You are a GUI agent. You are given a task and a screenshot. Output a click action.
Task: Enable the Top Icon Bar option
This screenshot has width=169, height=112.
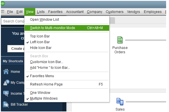coord(67,36)
